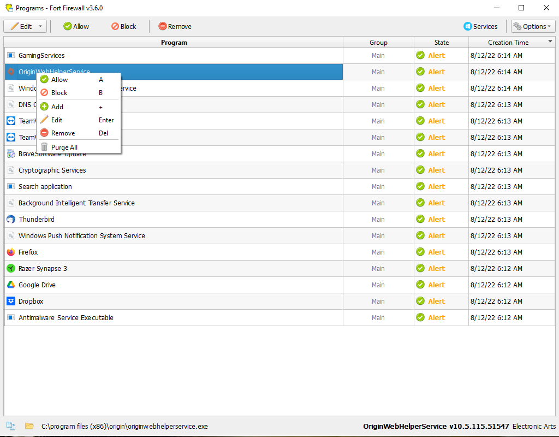Viewport: 559px width, 437px height.
Task: Click the Firefox icon in program list
Action: coord(11,252)
